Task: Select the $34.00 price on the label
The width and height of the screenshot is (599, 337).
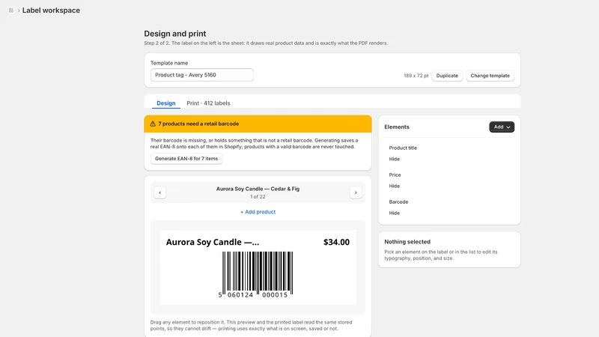Action: coord(336,242)
